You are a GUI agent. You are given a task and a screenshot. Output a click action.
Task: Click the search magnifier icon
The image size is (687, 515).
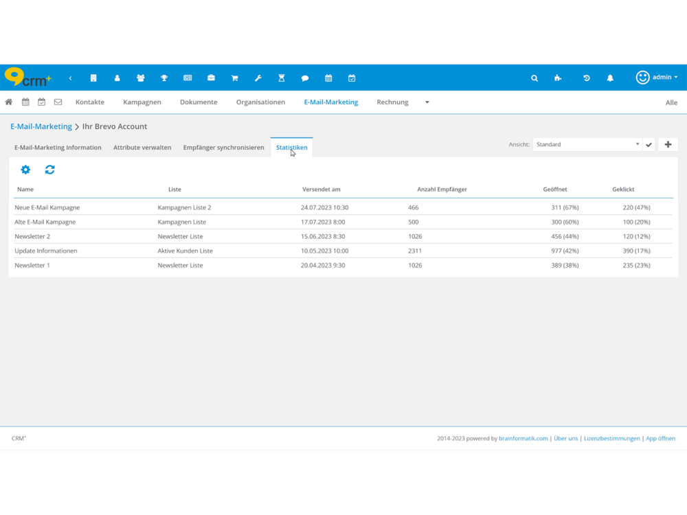[x=534, y=78]
